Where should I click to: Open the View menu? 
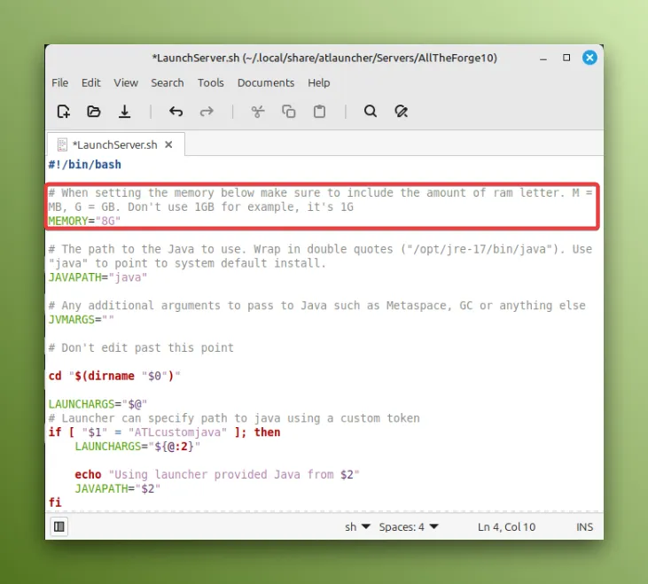pos(126,82)
